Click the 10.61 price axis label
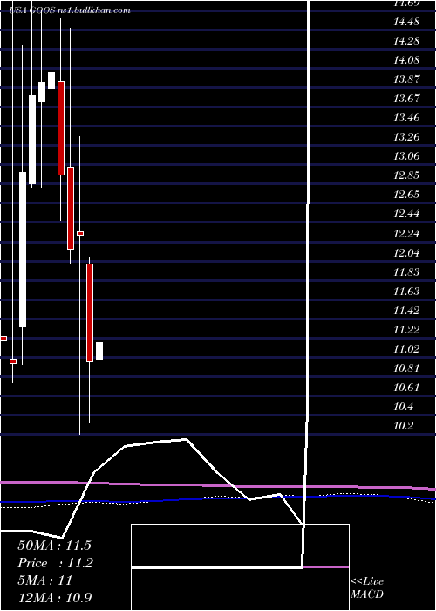The image size is (436, 611). (x=406, y=388)
